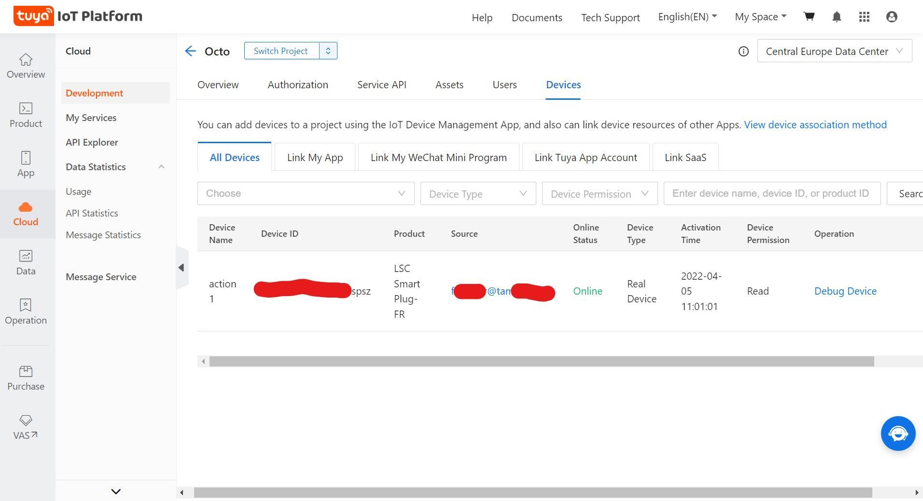Open the Data section in sidebar
This screenshot has width=923, height=501.
click(26, 263)
